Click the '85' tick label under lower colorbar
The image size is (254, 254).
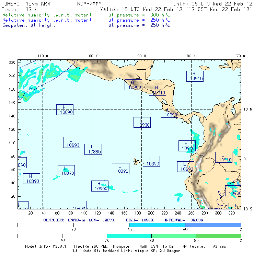click(196, 240)
